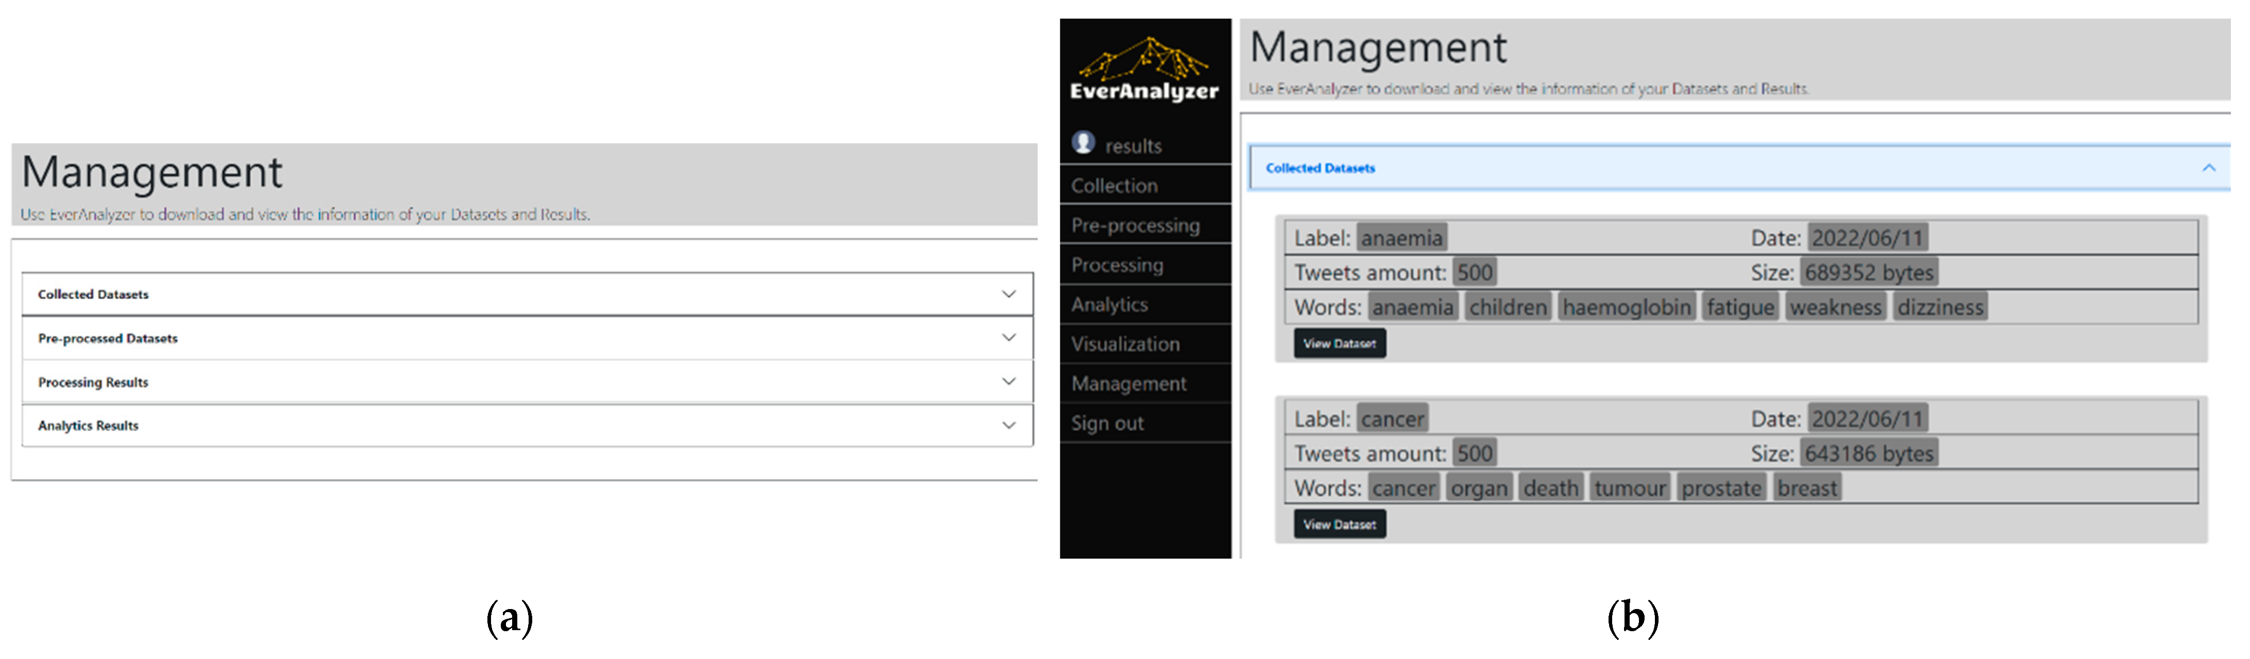Select Management in the sidebar menu

click(1128, 384)
